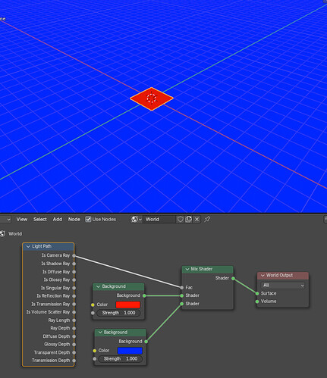Click the red Background node's Color input socket
Image resolution: width=327 pixels, height=378 pixels.
tap(93, 305)
